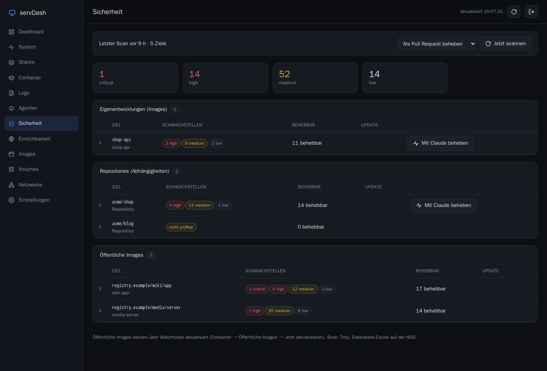This screenshot has width=547, height=371.
Task: Click the critical count summary card
Action: pyautogui.click(x=135, y=78)
